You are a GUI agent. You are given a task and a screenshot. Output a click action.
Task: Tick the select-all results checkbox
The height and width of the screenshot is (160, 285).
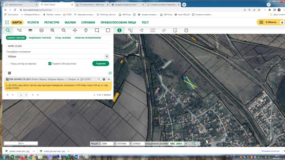[6, 73]
